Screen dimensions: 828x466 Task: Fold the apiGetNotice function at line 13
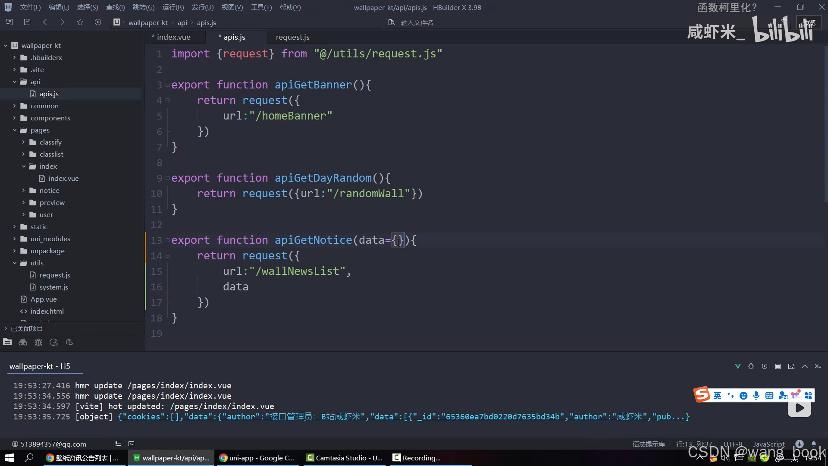coord(168,240)
